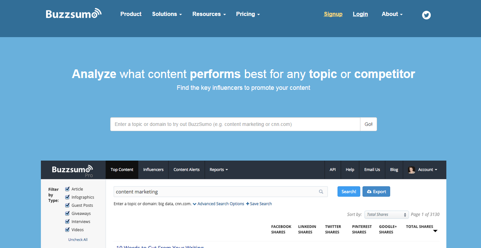Sort by Pinterest Shares column header

tap(362, 229)
